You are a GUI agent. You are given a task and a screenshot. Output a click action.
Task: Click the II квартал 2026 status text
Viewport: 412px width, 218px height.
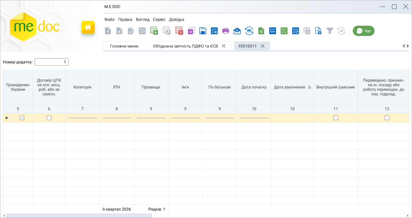click(x=117, y=209)
